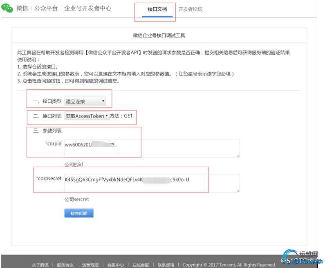Click the 1. 选择合适的接口 instruction line
Image resolution: width=325 pixels, height=268 pixels.
(38, 66)
